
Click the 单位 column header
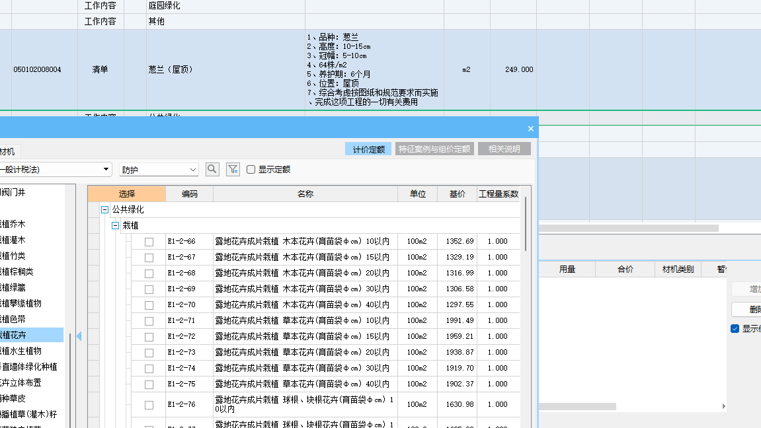coord(417,194)
